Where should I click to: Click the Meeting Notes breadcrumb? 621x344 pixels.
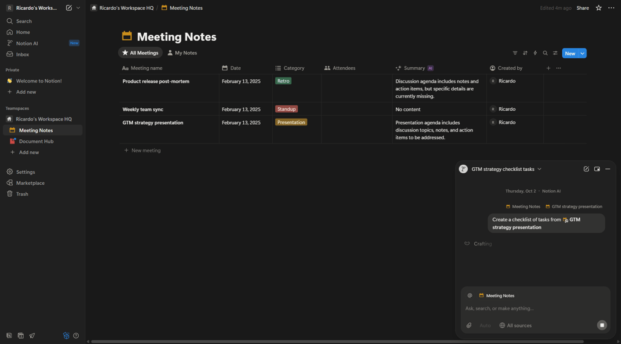(x=182, y=8)
